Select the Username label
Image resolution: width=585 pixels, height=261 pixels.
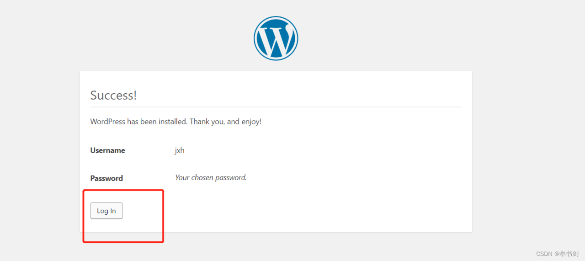pyautogui.click(x=107, y=150)
